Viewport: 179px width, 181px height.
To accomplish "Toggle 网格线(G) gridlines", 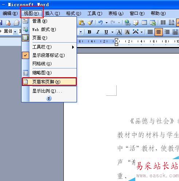I will point(49,64).
